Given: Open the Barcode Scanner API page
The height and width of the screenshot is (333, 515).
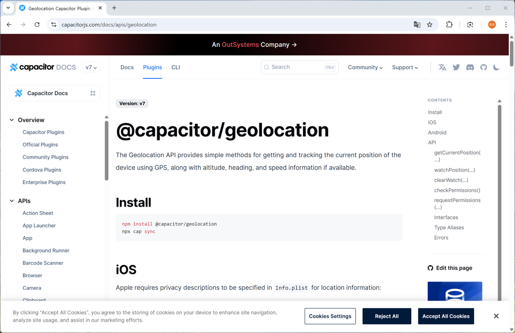Looking at the screenshot, I should [x=43, y=263].
